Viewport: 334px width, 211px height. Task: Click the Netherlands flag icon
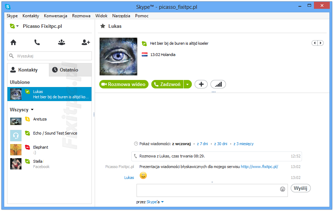tap(145, 55)
